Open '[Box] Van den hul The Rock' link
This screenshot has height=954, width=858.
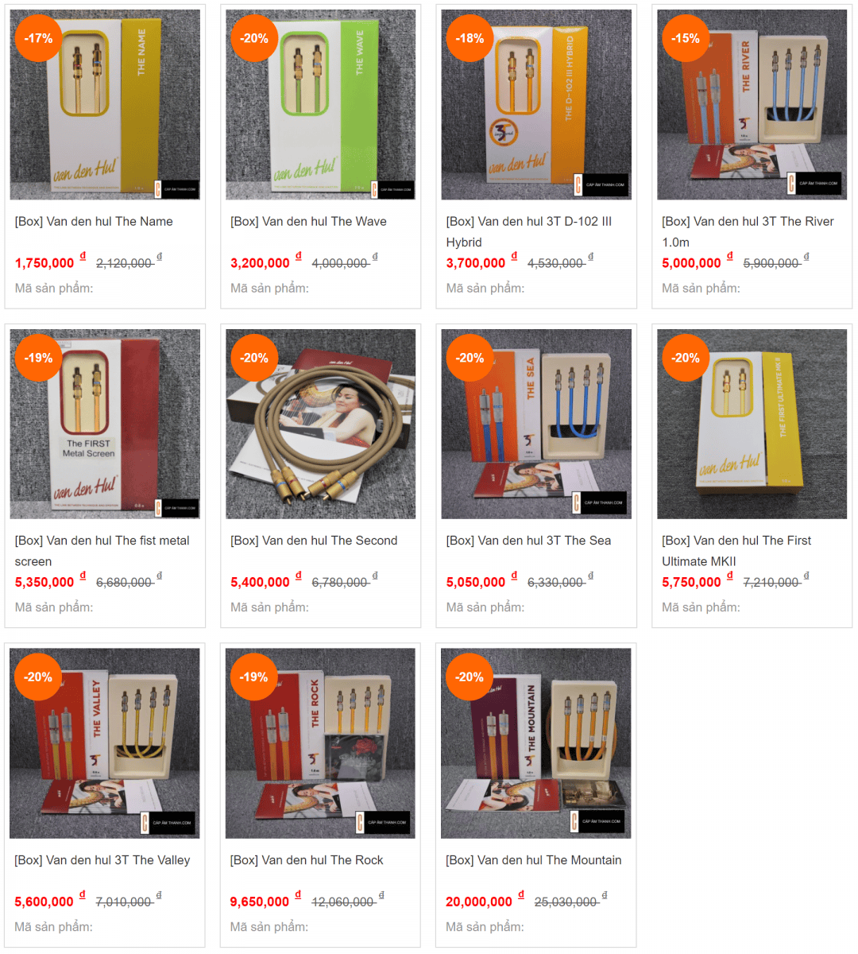coord(307,860)
